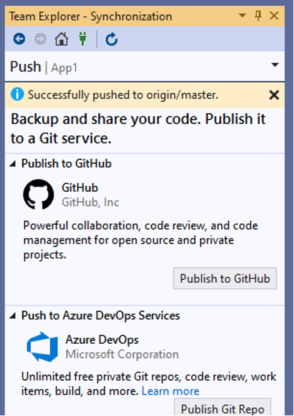The image size is (294, 416).
Task: Click the Azure DevOps logo
Action: pyautogui.click(x=43, y=346)
